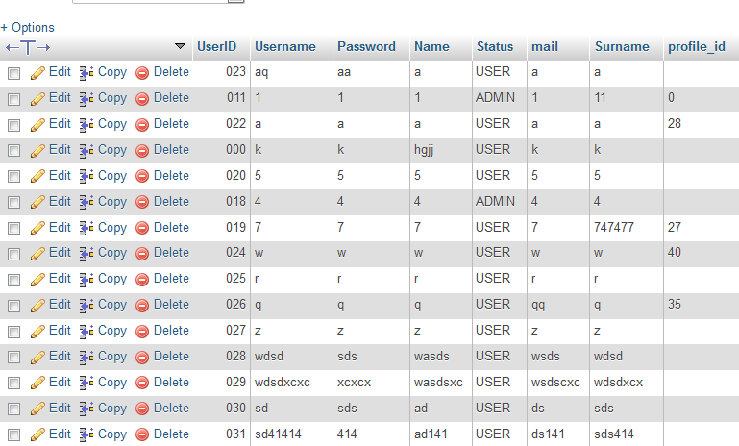
Task: Sort by the Status column header
Action: (495, 46)
